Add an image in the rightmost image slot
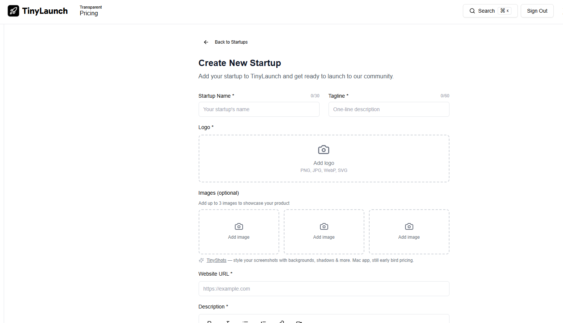563x323 pixels. pyautogui.click(x=409, y=232)
